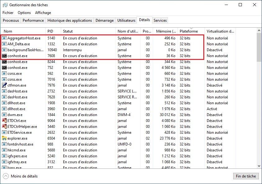
Task: Click the AggregatorHost.exe process icon
Action: pos(4,38)
